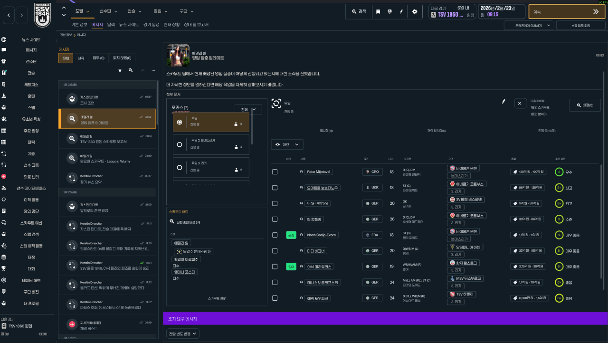Image resolution: width=608 pixels, height=343 pixels.
Task: Select the 독일 3. 리가 focus radio button
Action: [x=179, y=167]
